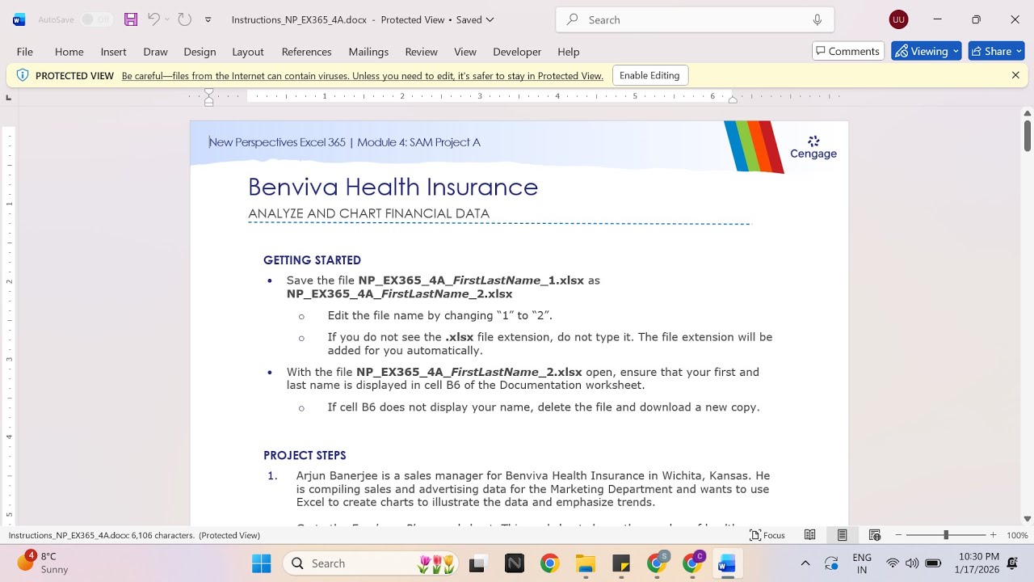
Task: Click the right indent marker on the ruler
Action: [x=733, y=99]
